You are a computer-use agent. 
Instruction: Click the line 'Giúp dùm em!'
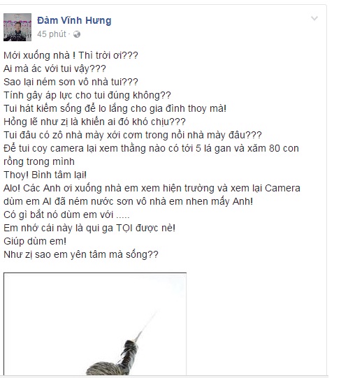pos(35,241)
